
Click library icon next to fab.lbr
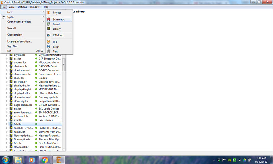[11, 124]
